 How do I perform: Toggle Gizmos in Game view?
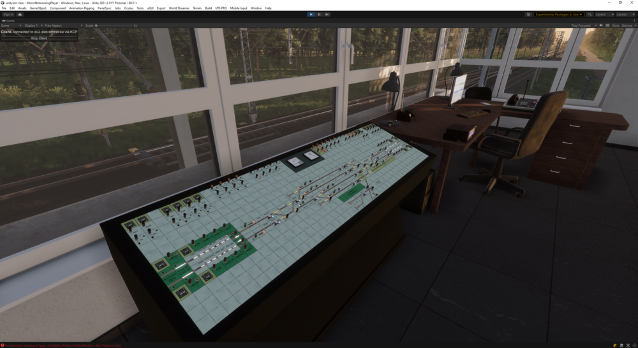point(627,25)
